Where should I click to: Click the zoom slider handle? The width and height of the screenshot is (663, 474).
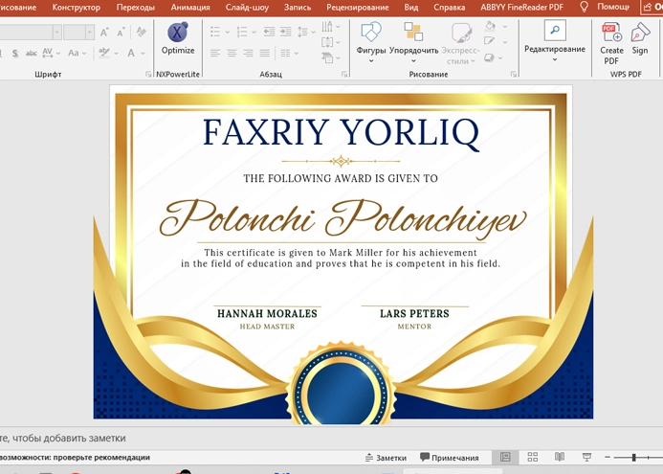[x=634, y=458]
